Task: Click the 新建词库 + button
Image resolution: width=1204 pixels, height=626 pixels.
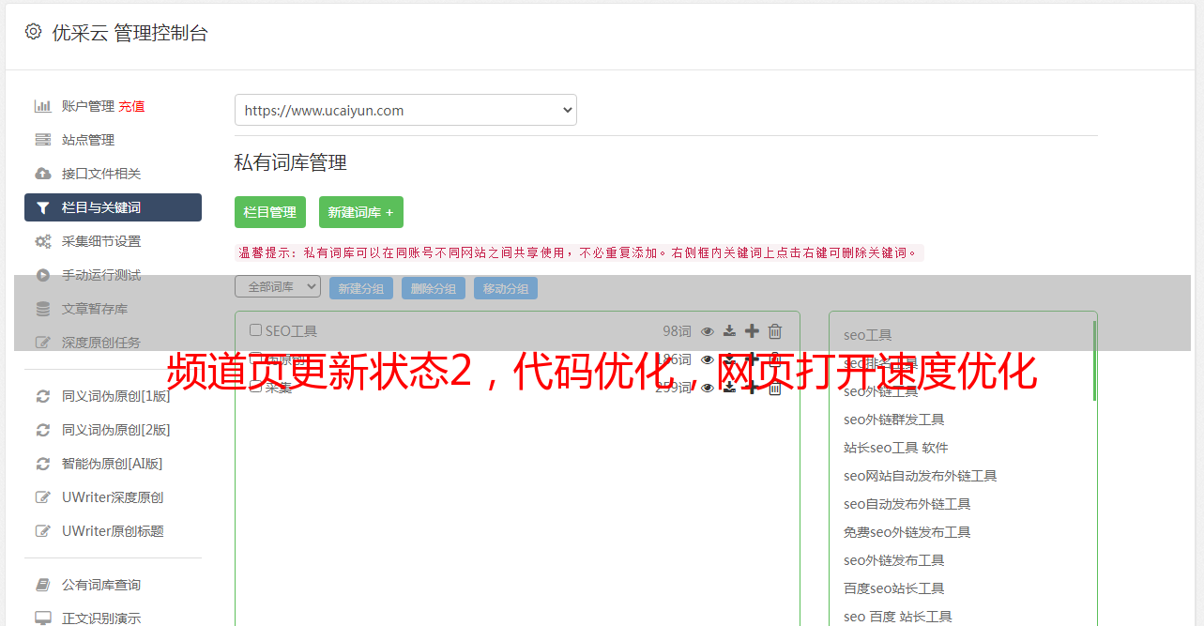Action: click(x=361, y=212)
